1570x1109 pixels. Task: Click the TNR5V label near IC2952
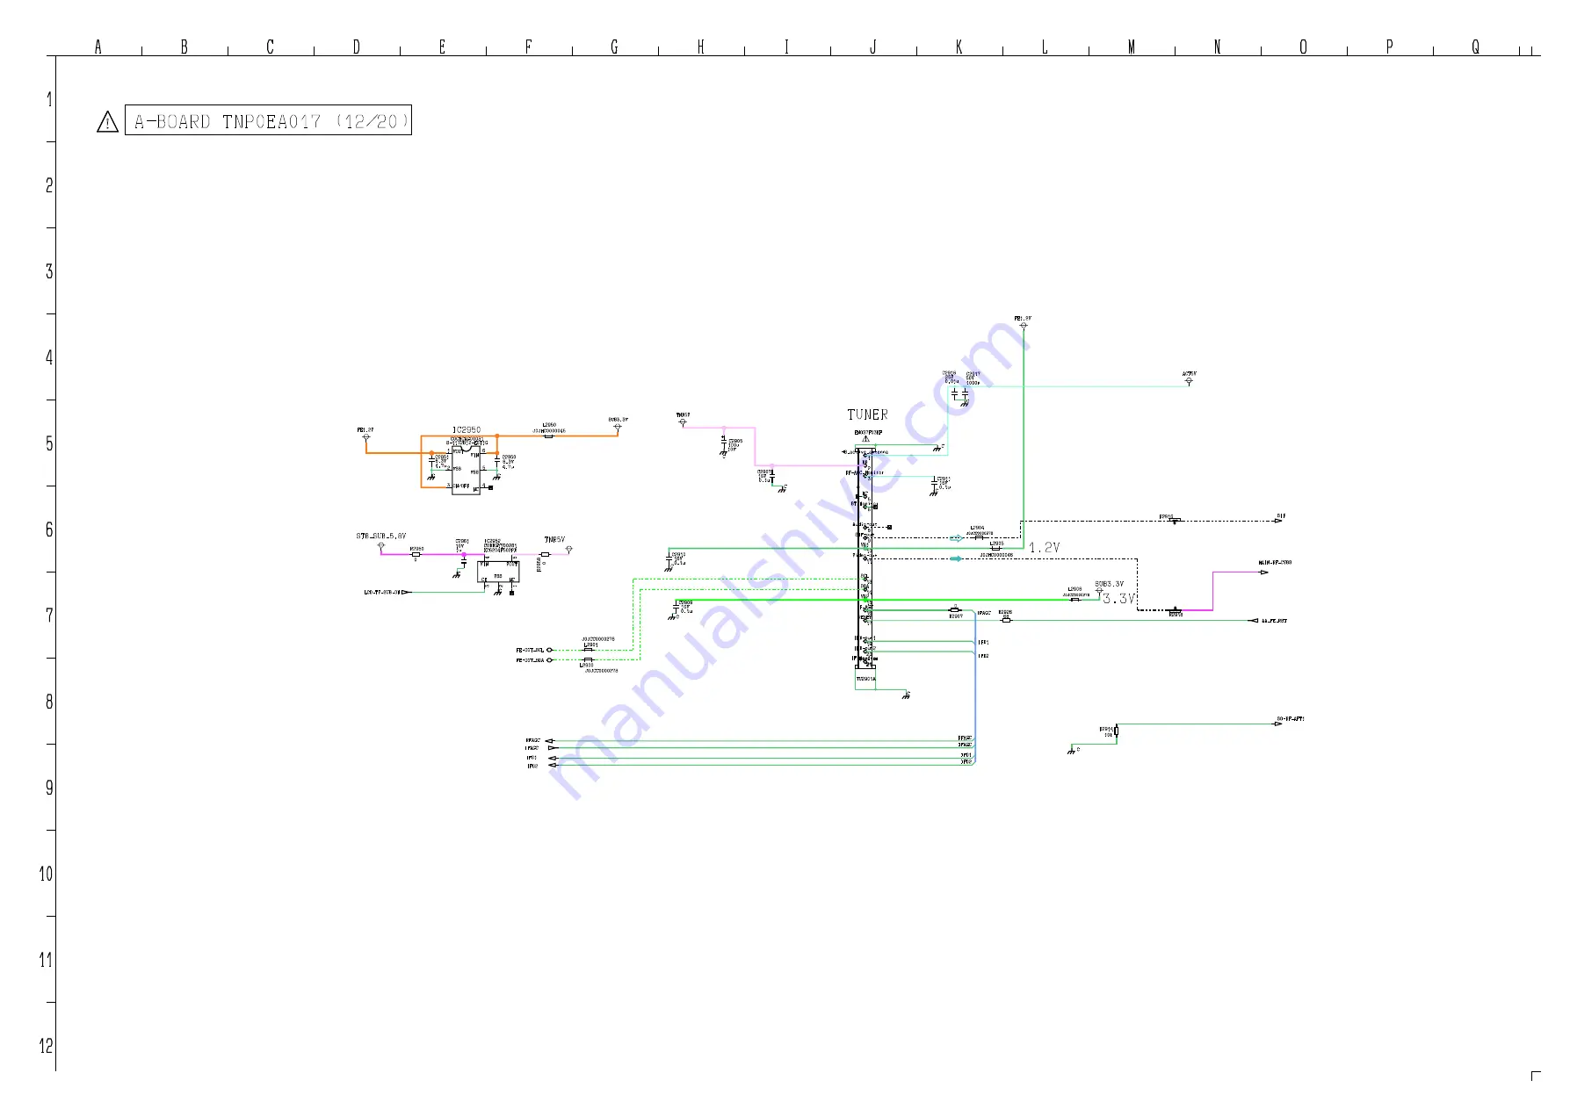pos(554,540)
